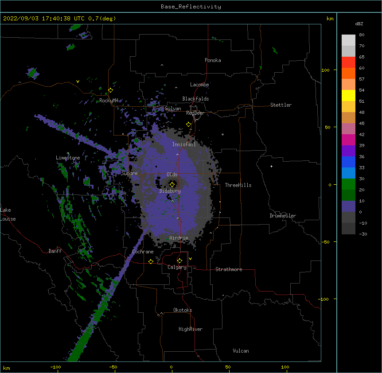Viewport: 382px width, 373px height.
Task: Click the Lacombe city label
Action: click(199, 85)
